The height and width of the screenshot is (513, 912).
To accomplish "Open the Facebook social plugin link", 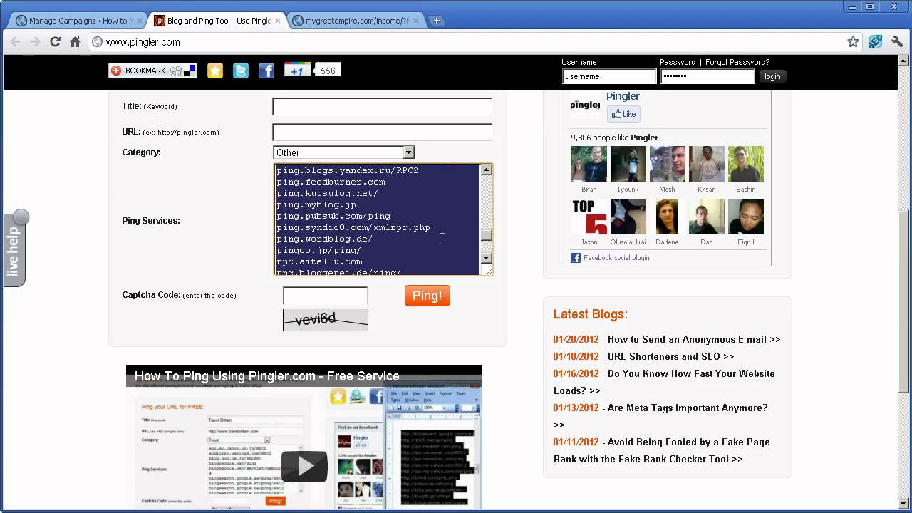I will [x=616, y=258].
